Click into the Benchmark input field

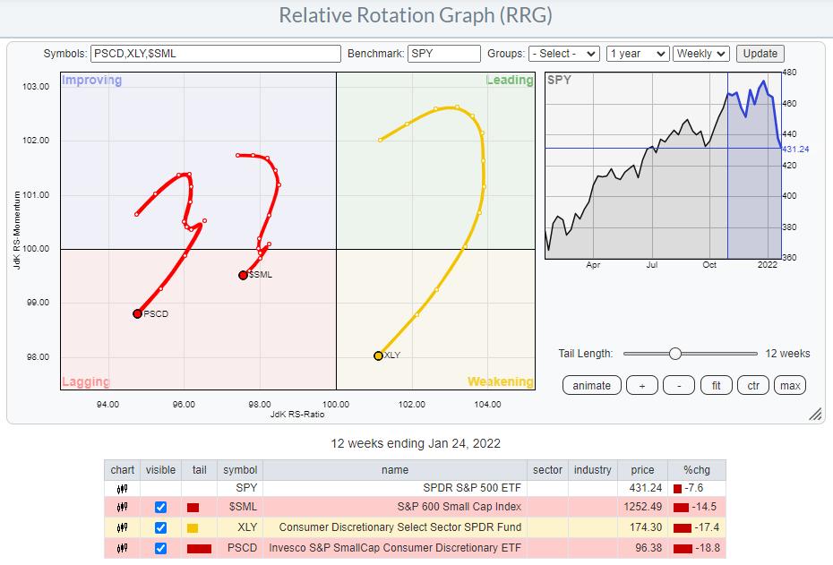point(444,54)
